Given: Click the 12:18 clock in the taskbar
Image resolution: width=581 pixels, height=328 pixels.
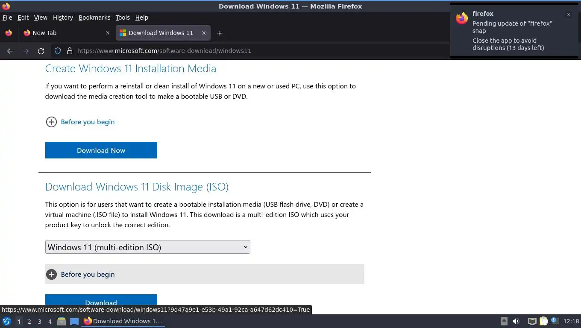Looking at the screenshot, I should (571, 321).
